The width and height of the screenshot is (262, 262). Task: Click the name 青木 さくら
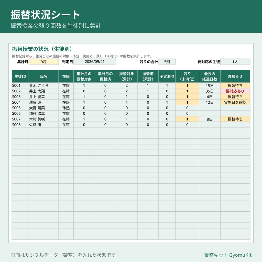(x=39, y=85)
